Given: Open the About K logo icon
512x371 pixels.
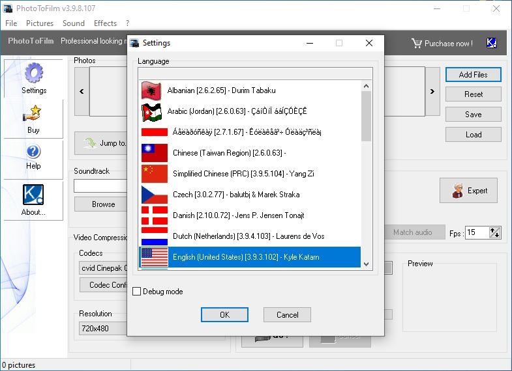Looking at the screenshot, I should [x=33, y=195].
